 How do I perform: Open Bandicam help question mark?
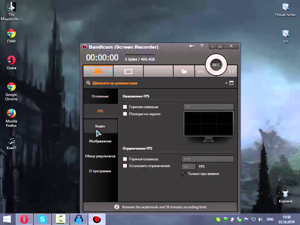[202, 46]
